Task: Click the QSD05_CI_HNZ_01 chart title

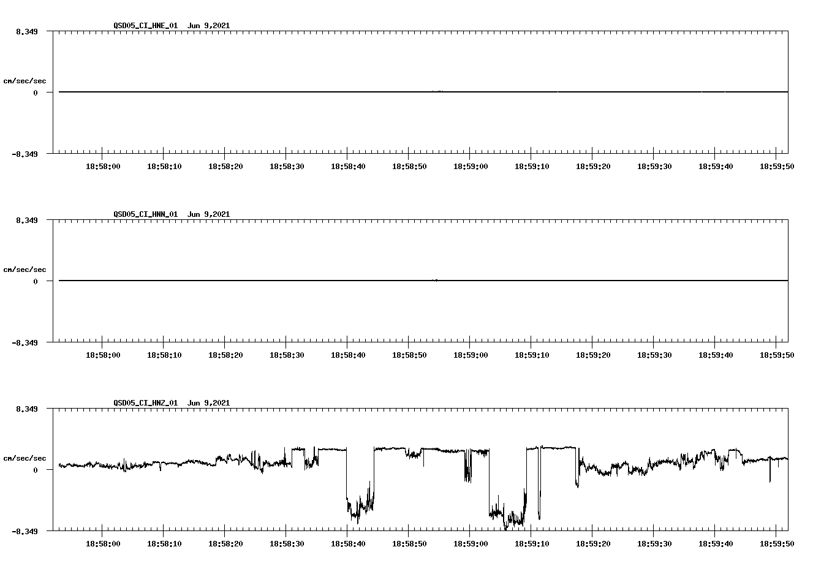Action: tap(172, 403)
